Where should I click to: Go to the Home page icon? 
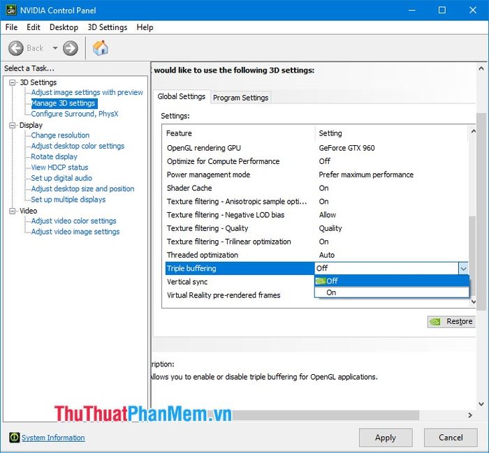101,48
